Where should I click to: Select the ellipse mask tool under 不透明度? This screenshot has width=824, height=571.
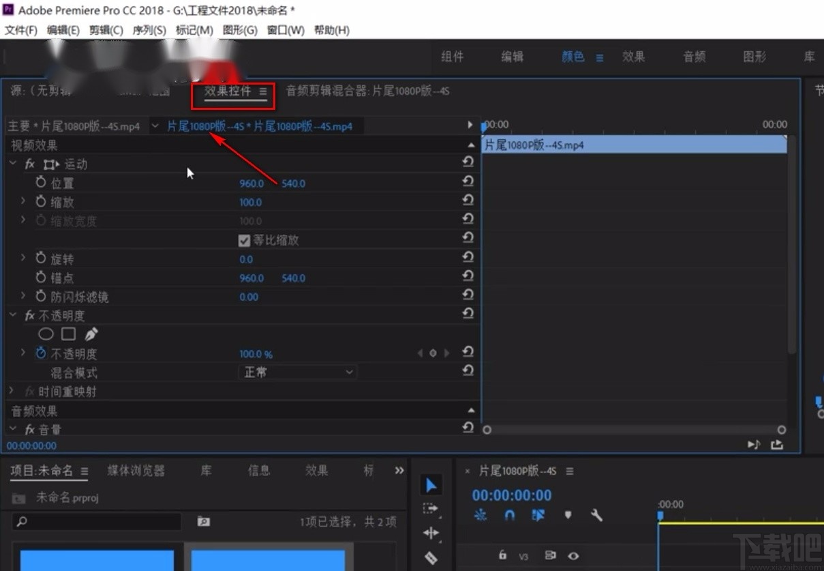(46, 334)
